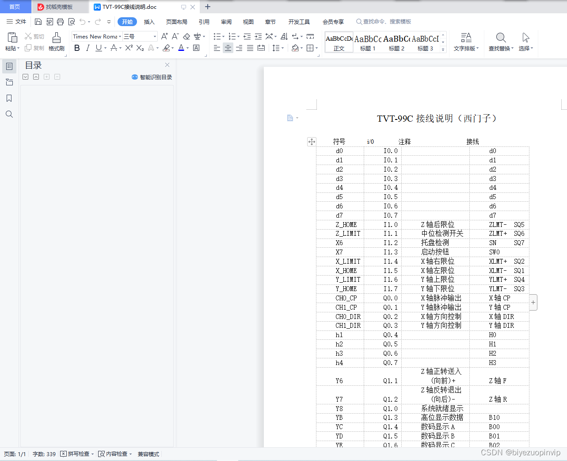Viewport: 567px width, 461px height.
Task: Apply Superscript X² formatting
Action: (129, 48)
